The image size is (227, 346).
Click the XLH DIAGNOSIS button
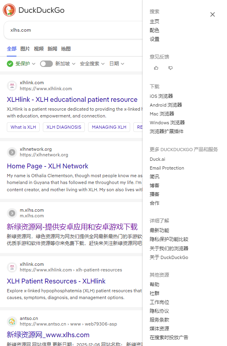click(64, 127)
